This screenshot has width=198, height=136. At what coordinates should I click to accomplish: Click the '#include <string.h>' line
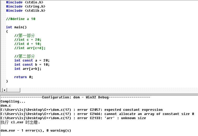pos(26,6)
